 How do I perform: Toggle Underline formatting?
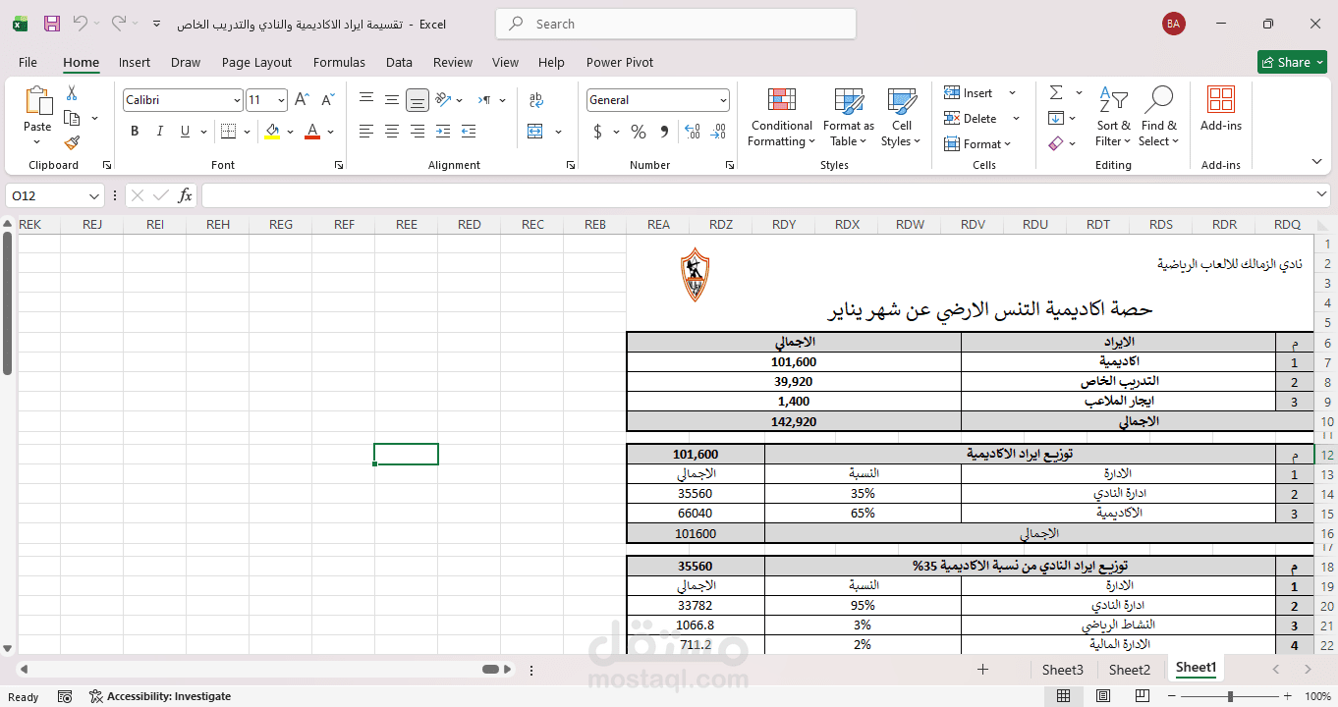pos(186,132)
